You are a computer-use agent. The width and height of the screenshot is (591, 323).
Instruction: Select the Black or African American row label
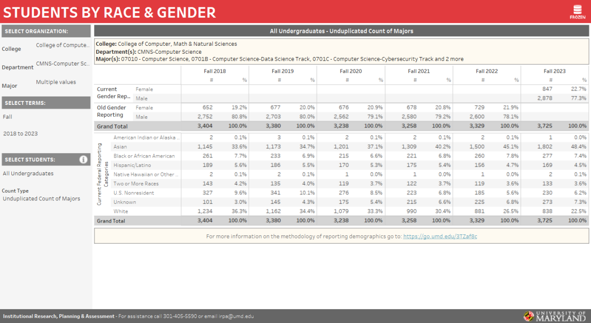coord(144,156)
